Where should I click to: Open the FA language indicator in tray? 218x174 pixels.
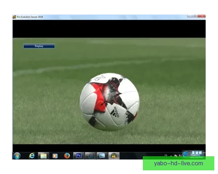click(x=166, y=155)
